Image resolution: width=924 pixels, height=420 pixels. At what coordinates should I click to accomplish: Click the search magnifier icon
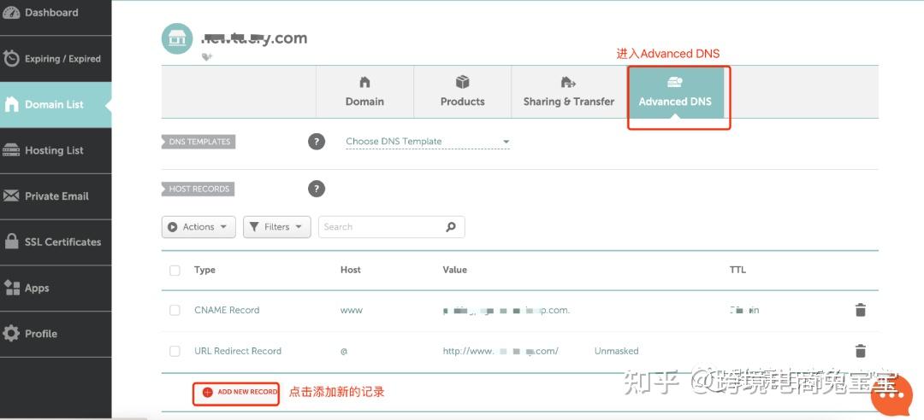point(451,227)
